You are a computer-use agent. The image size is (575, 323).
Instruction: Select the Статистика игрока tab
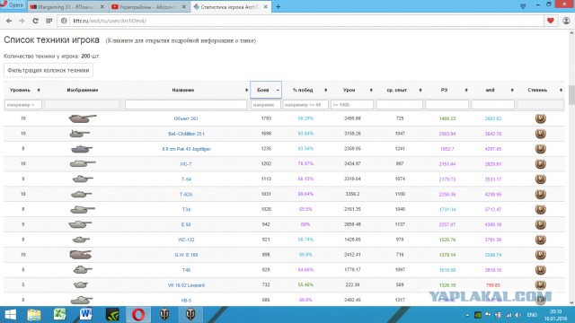pyautogui.click(x=231, y=7)
